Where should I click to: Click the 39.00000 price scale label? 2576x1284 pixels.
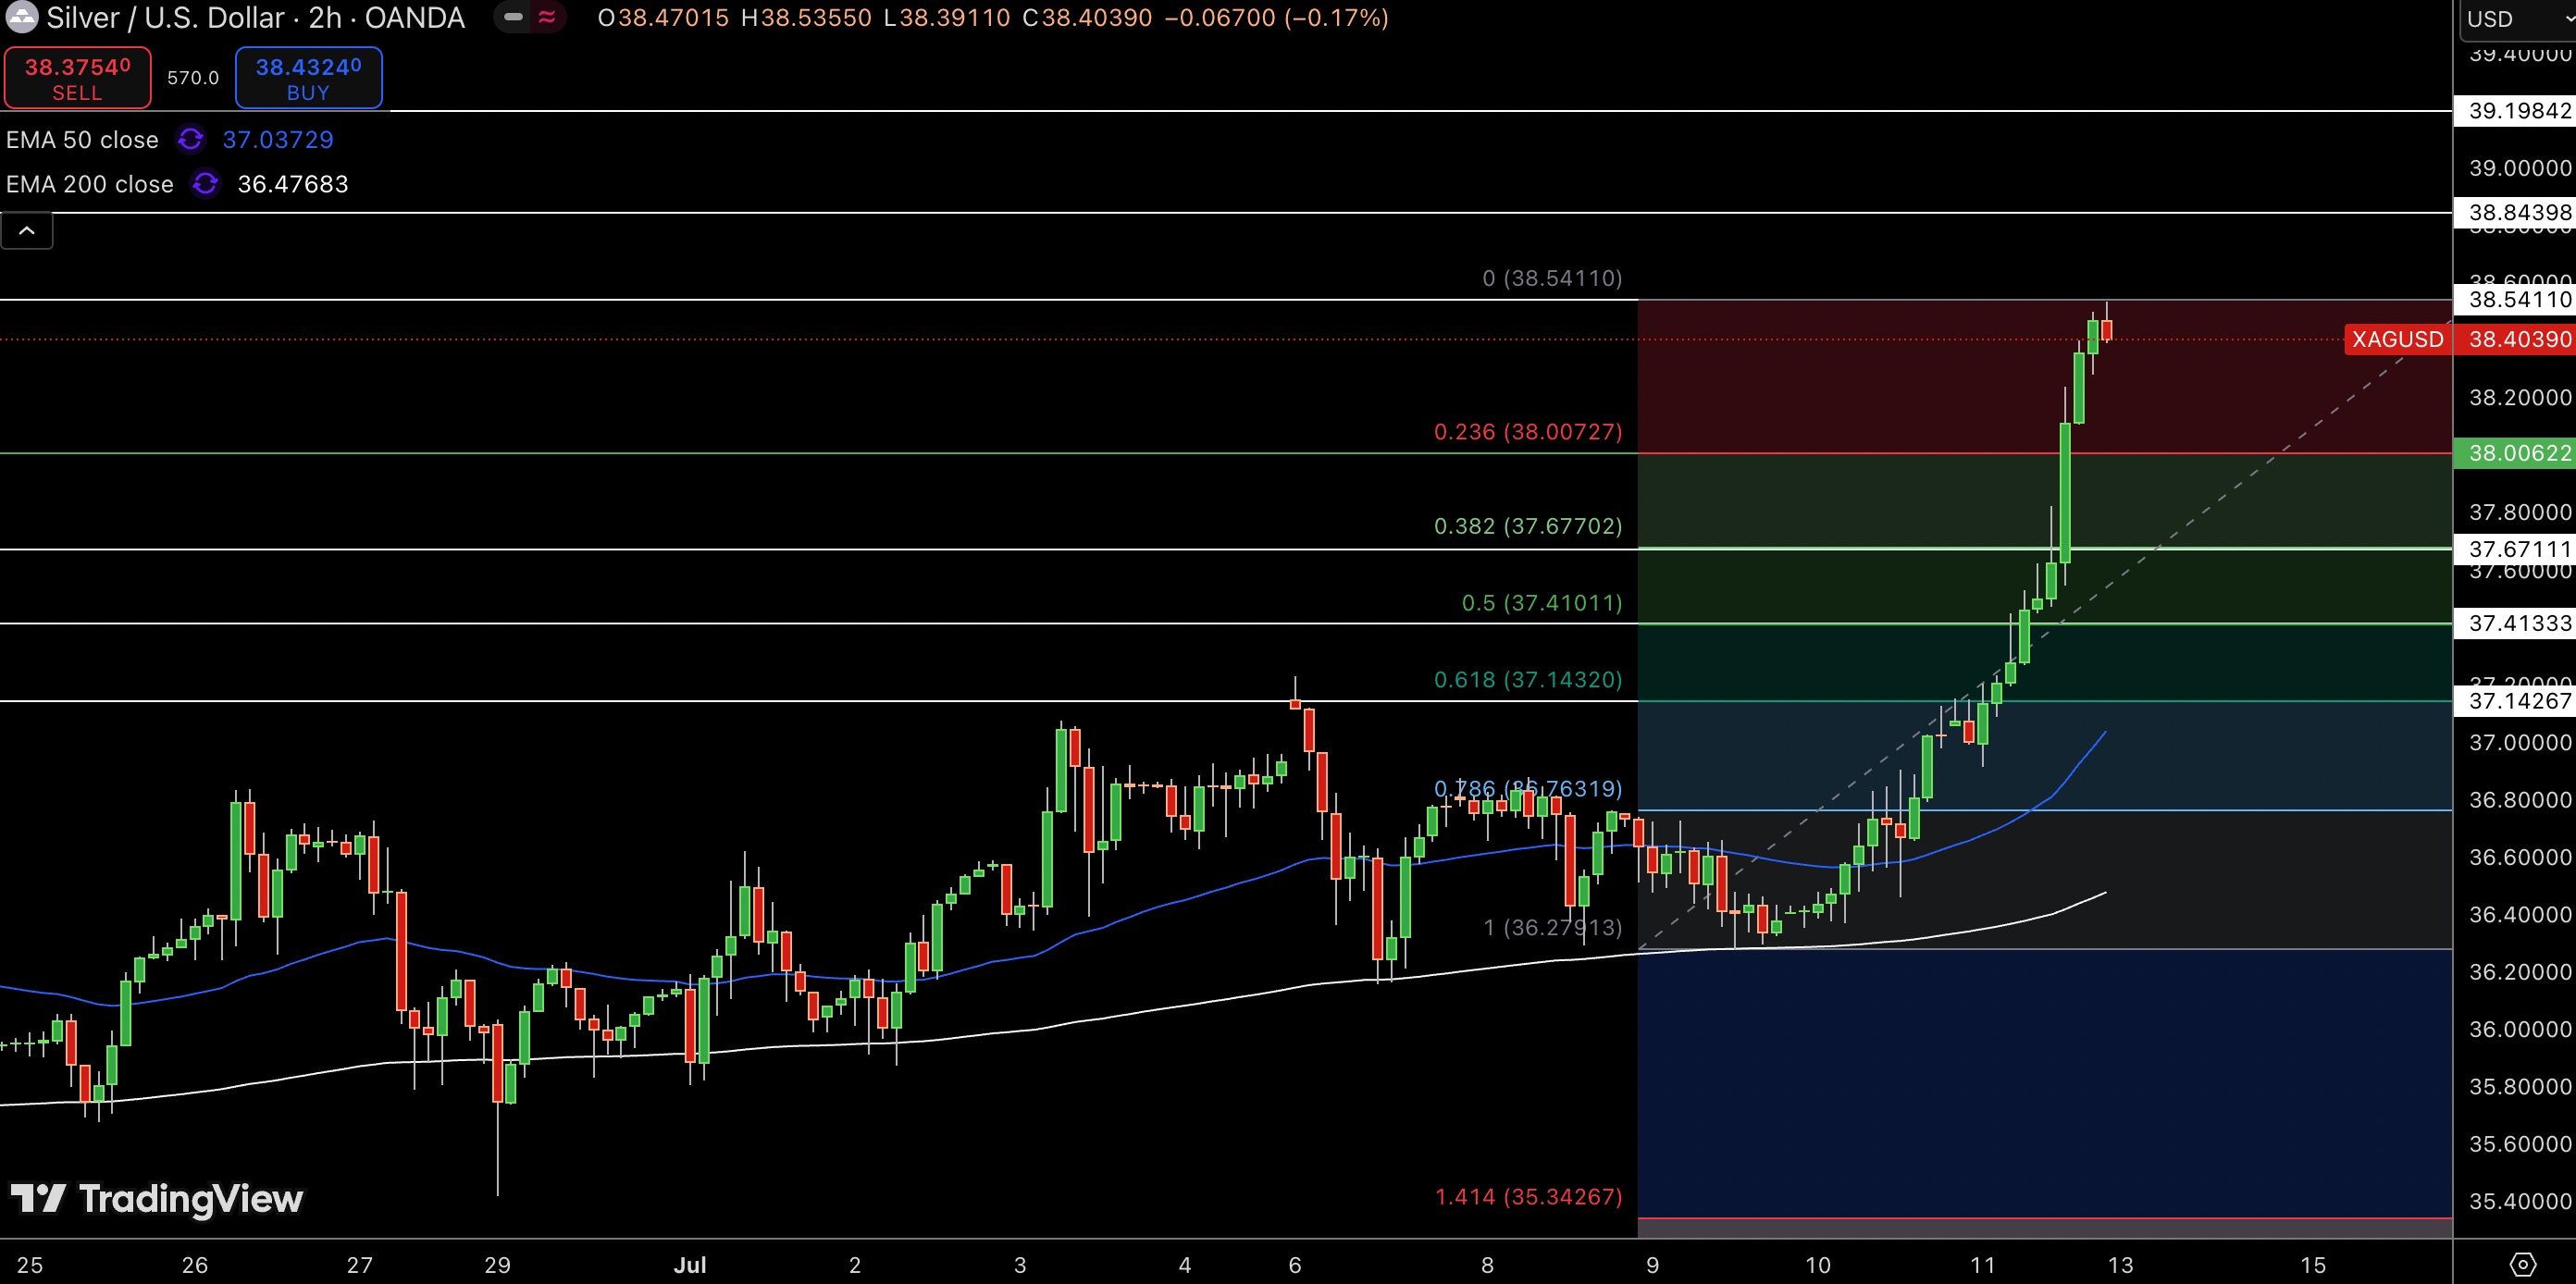(x=2519, y=168)
